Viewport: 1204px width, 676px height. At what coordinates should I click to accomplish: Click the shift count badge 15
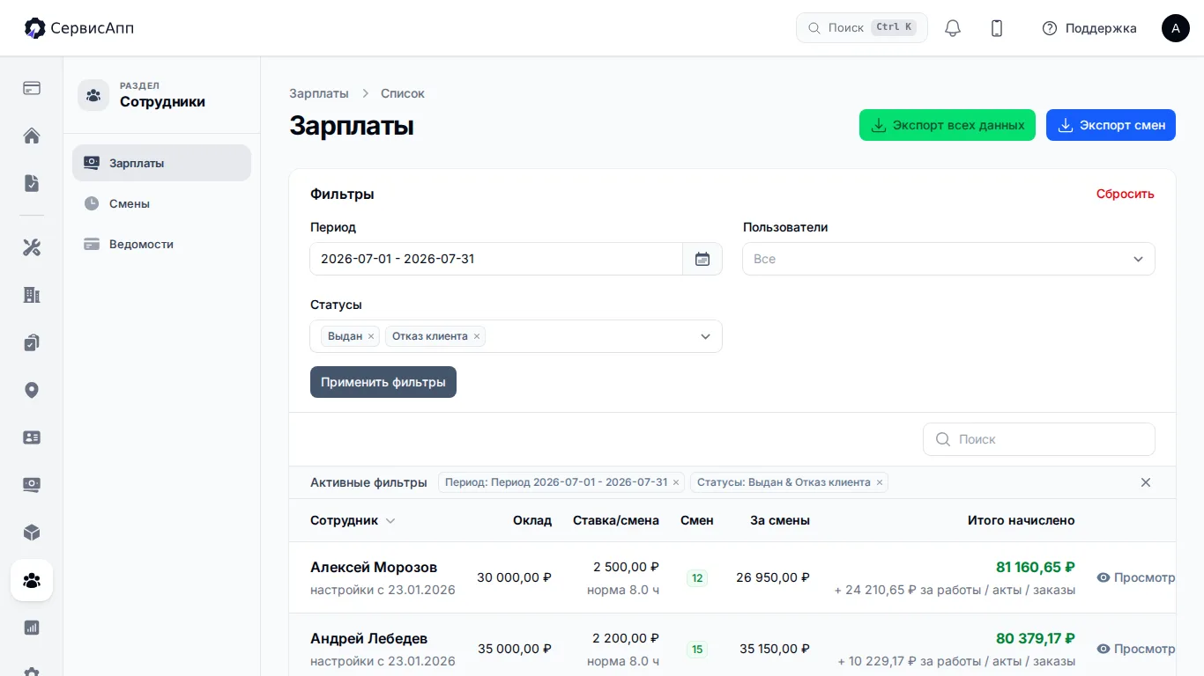pos(697,650)
